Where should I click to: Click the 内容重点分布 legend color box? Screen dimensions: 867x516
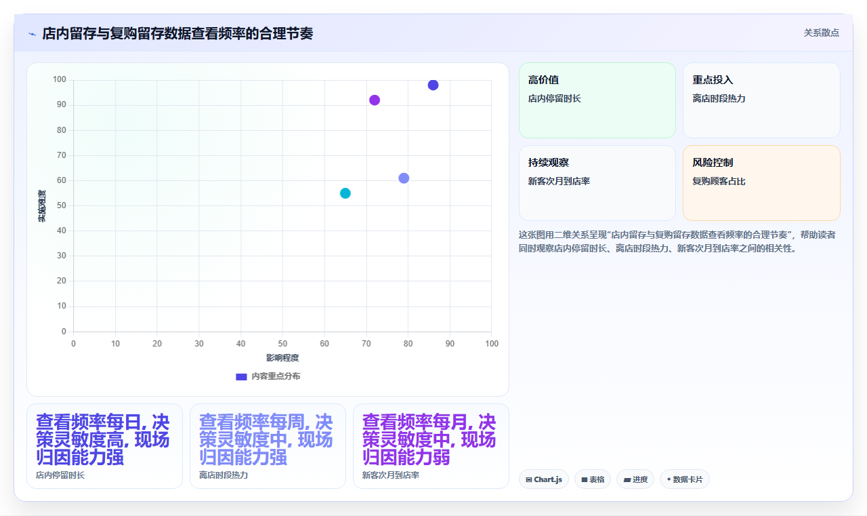241,376
